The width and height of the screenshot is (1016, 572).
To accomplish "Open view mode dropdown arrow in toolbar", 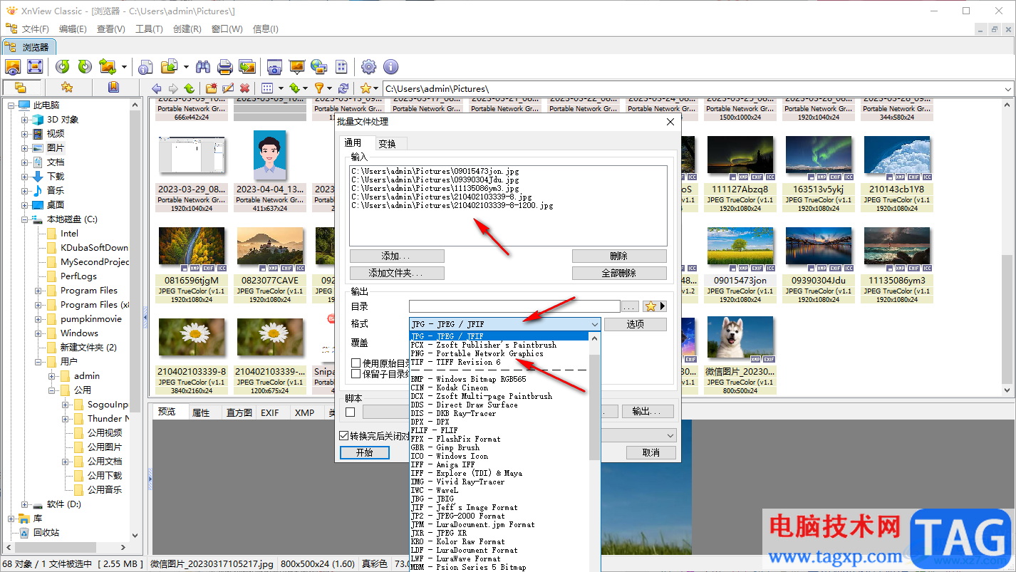I will [x=280, y=88].
